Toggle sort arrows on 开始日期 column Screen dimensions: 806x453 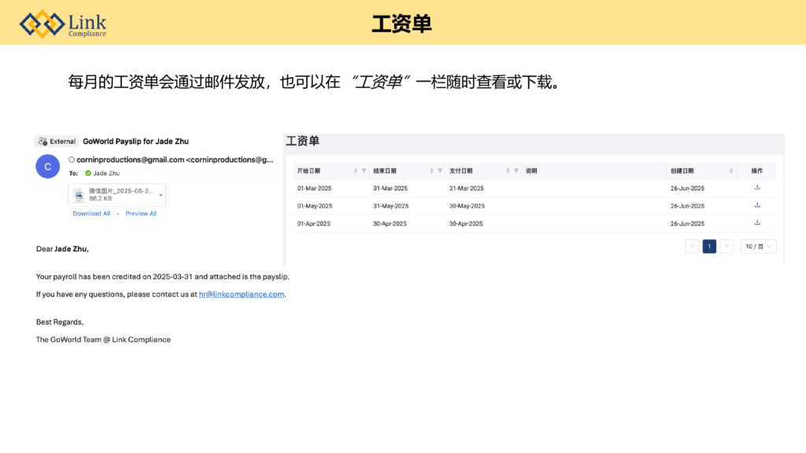pos(355,171)
